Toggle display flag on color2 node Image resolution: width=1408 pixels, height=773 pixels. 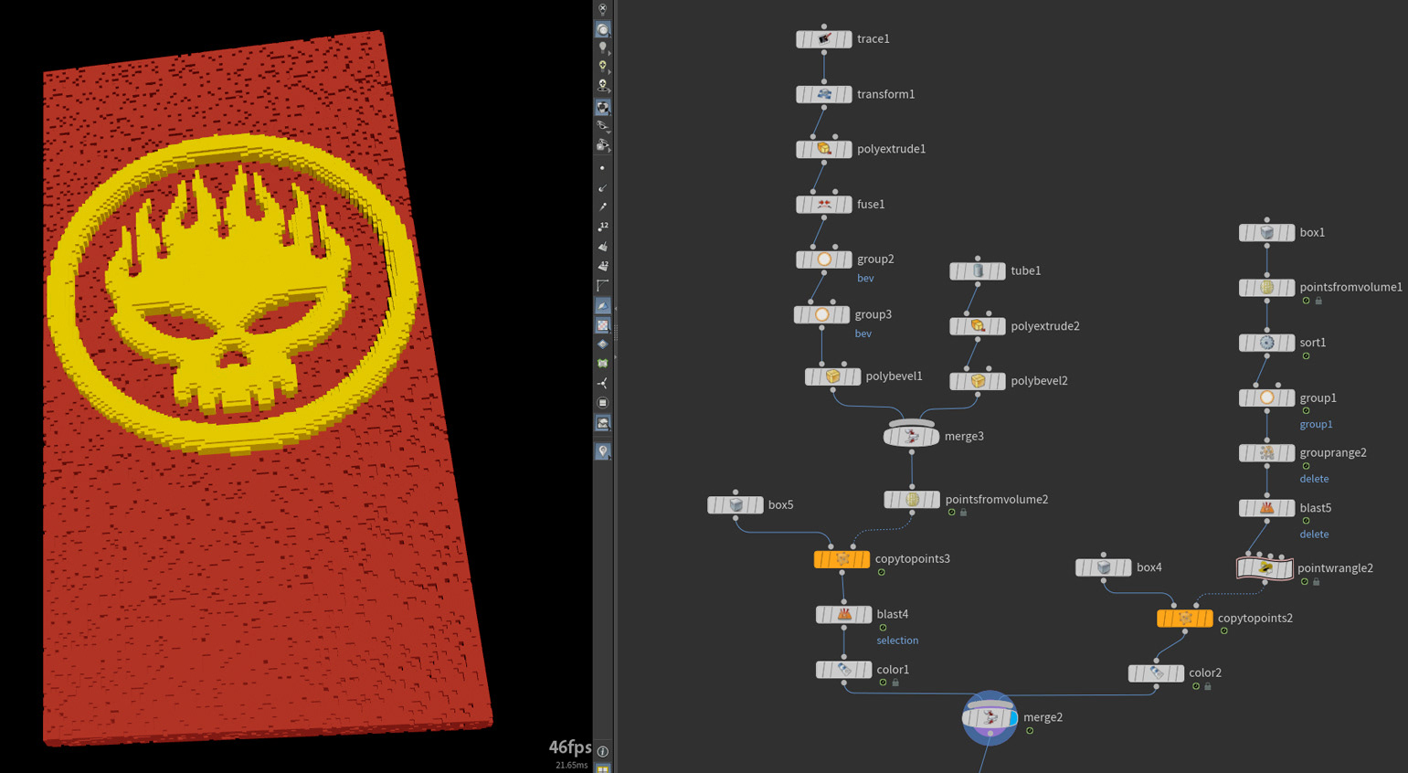[1179, 673]
